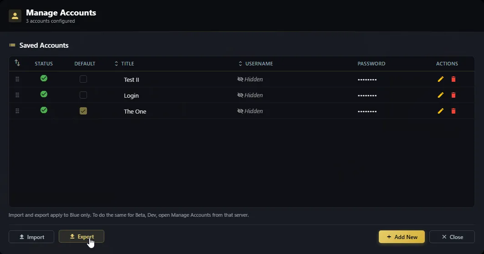484x254 pixels.
Task: Click the green status check for Login
Action: pos(44,94)
